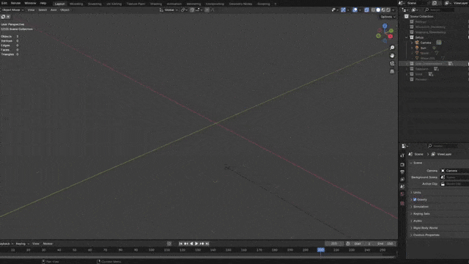Viewport: 469px width, 264px height.
Task: Select wireframe viewport shading
Action: tap(373, 10)
